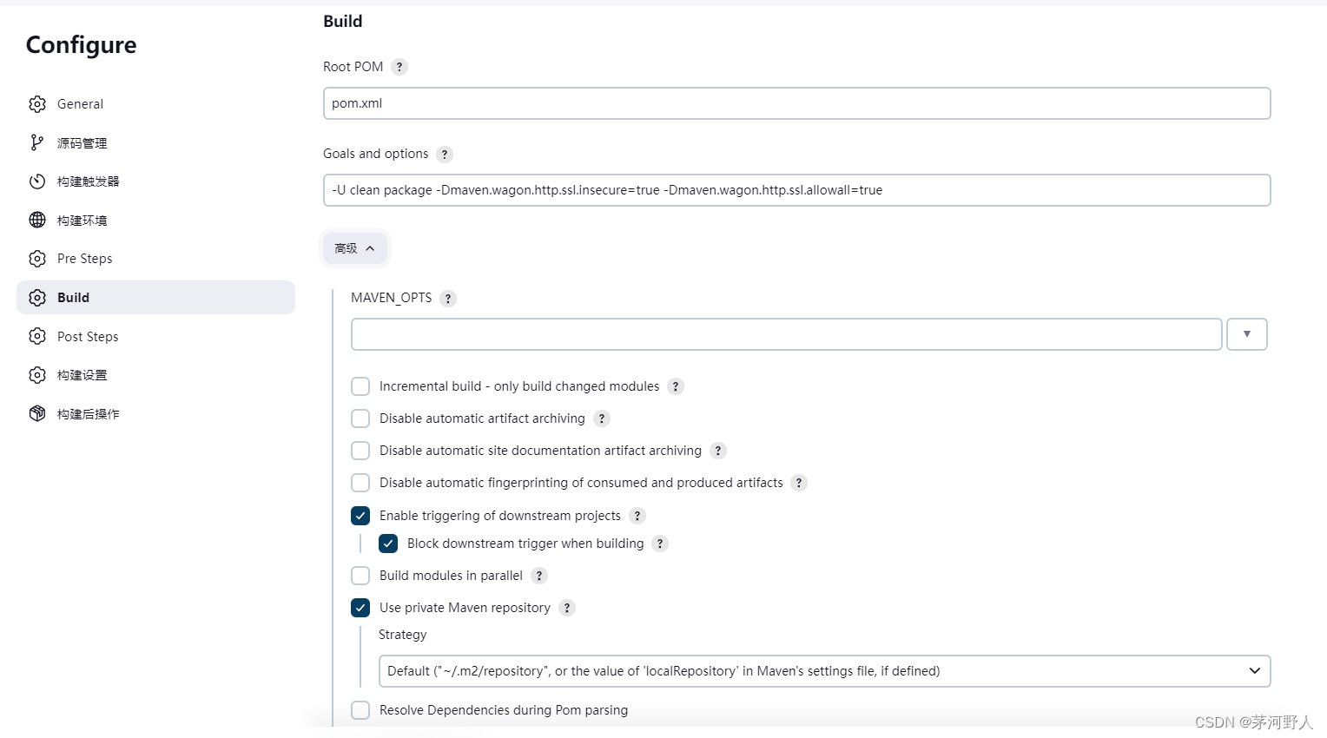
Task: Click the 构建触发器 clock icon
Action: pyautogui.click(x=37, y=181)
